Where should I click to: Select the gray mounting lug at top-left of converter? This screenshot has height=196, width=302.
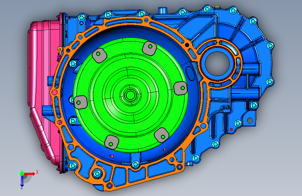(x=99, y=55)
